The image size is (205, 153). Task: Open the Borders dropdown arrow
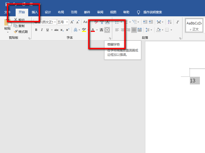171,30
